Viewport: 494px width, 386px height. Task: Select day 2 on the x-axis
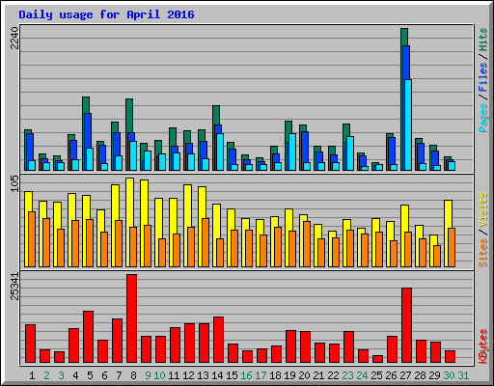click(x=46, y=375)
